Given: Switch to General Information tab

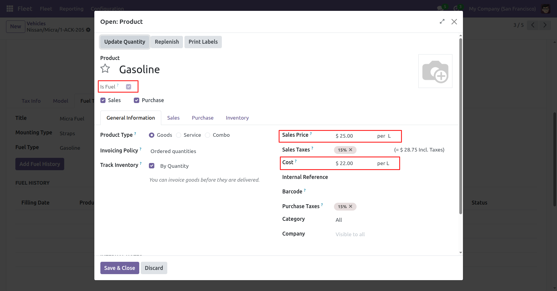Looking at the screenshot, I should pyautogui.click(x=131, y=118).
